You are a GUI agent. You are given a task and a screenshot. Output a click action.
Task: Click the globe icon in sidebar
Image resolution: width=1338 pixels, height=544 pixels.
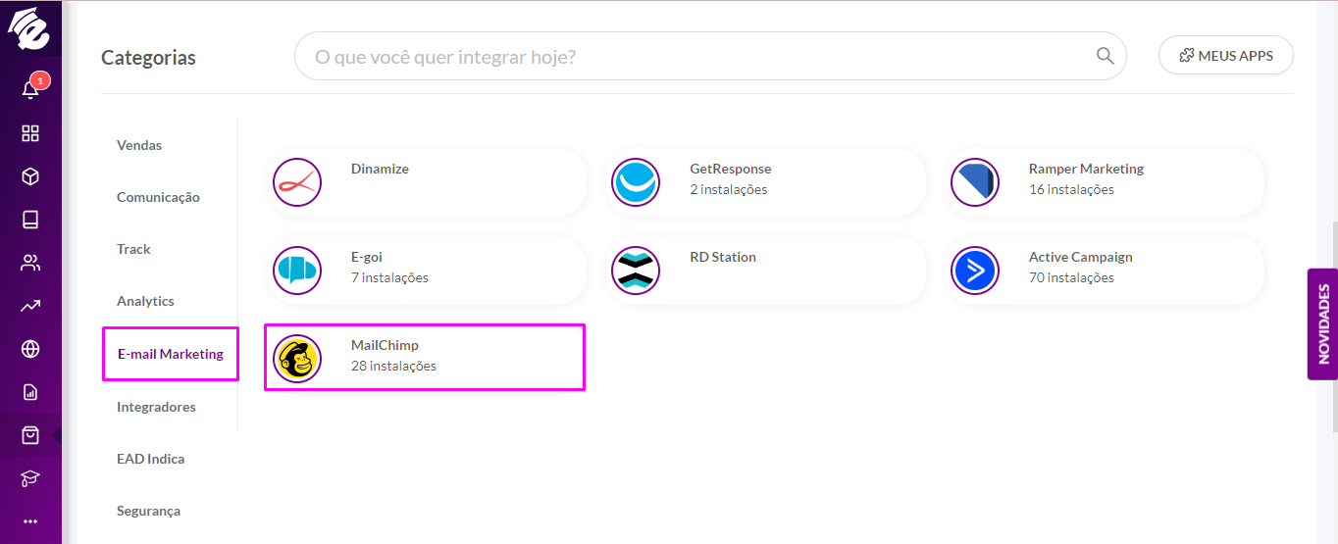[x=30, y=349]
